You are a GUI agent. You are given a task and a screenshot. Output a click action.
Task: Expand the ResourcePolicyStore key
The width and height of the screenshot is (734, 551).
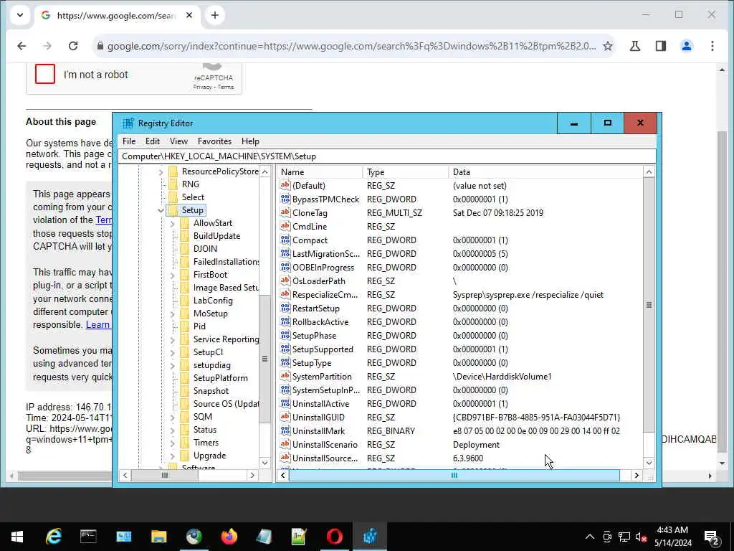[x=161, y=172]
